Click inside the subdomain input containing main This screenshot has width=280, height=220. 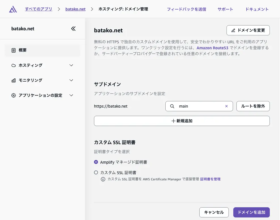(198, 106)
